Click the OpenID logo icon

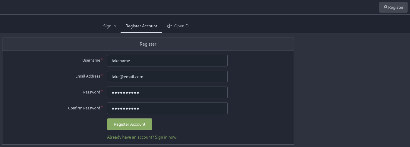[169, 26]
